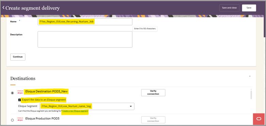Screen dimensions: 266x126
Task: Click the Eloqua Segment field label
Action: coord(28,106)
